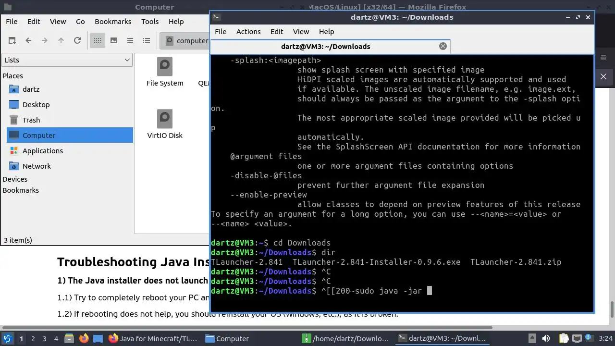Image resolution: width=615 pixels, height=346 pixels.
Task: Open Actions menu in the terminal
Action: (x=248, y=32)
